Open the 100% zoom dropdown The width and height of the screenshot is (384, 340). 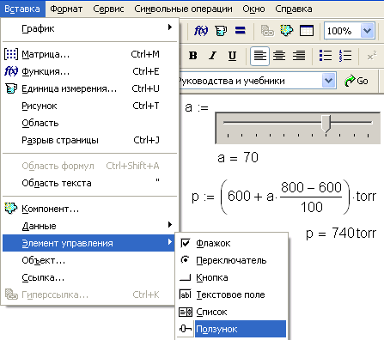pos(368,30)
